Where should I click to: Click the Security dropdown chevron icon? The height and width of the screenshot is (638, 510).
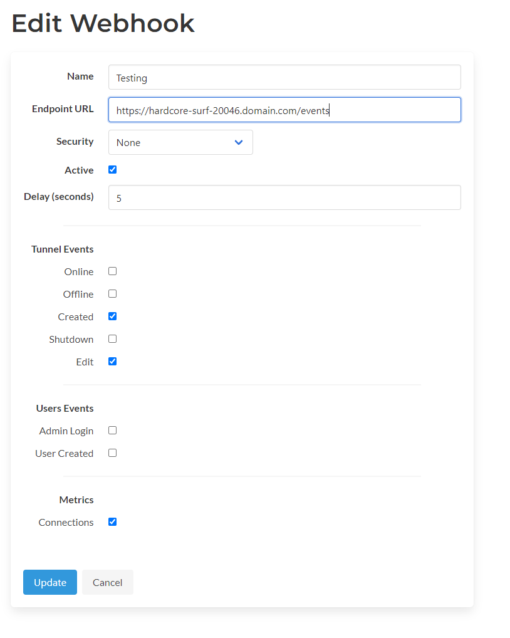pos(239,142)
